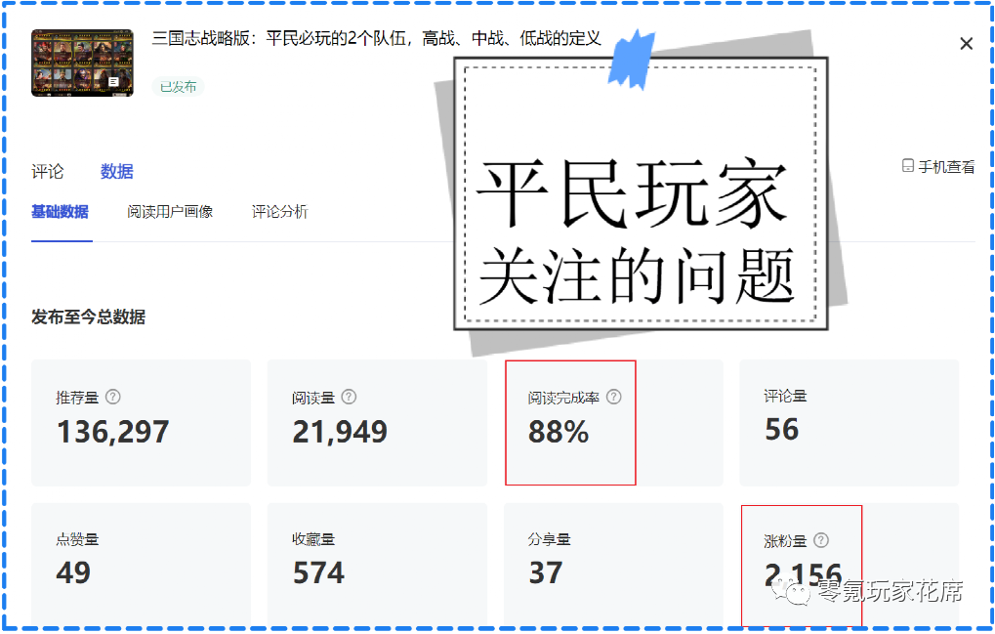Viewport: 995px width, 634px height.
Task: Close the article data dialog
Action: pyautogui.click(x=967, y=44)
